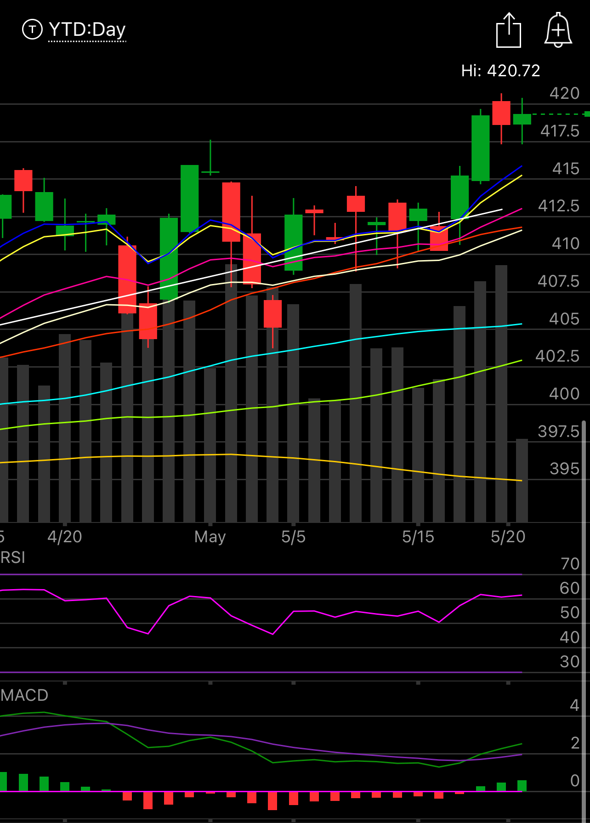Tap the dashed green current price line
590x823 pixels.
(x=561, y=114)
